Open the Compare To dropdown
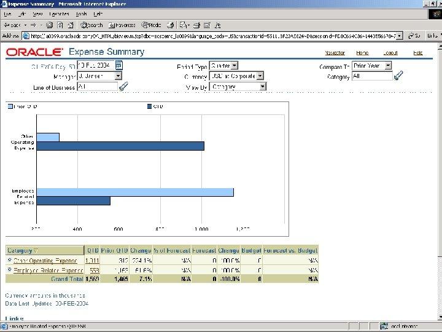Viewport: 442px width, 332px height. point(388,66)
